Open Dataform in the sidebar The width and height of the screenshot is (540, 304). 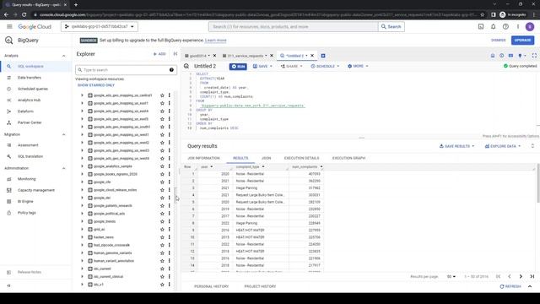pyautogui.click(x=25, y=111)
